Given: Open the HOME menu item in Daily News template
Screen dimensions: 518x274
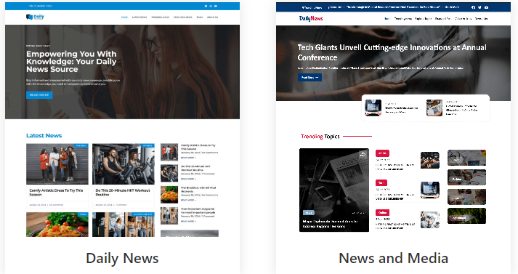Looking at the screenshot, I should (124, 17).
